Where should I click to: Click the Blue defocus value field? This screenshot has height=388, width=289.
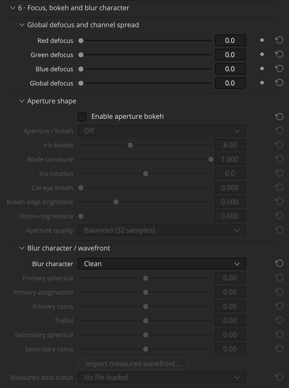[x=230, y=69]
